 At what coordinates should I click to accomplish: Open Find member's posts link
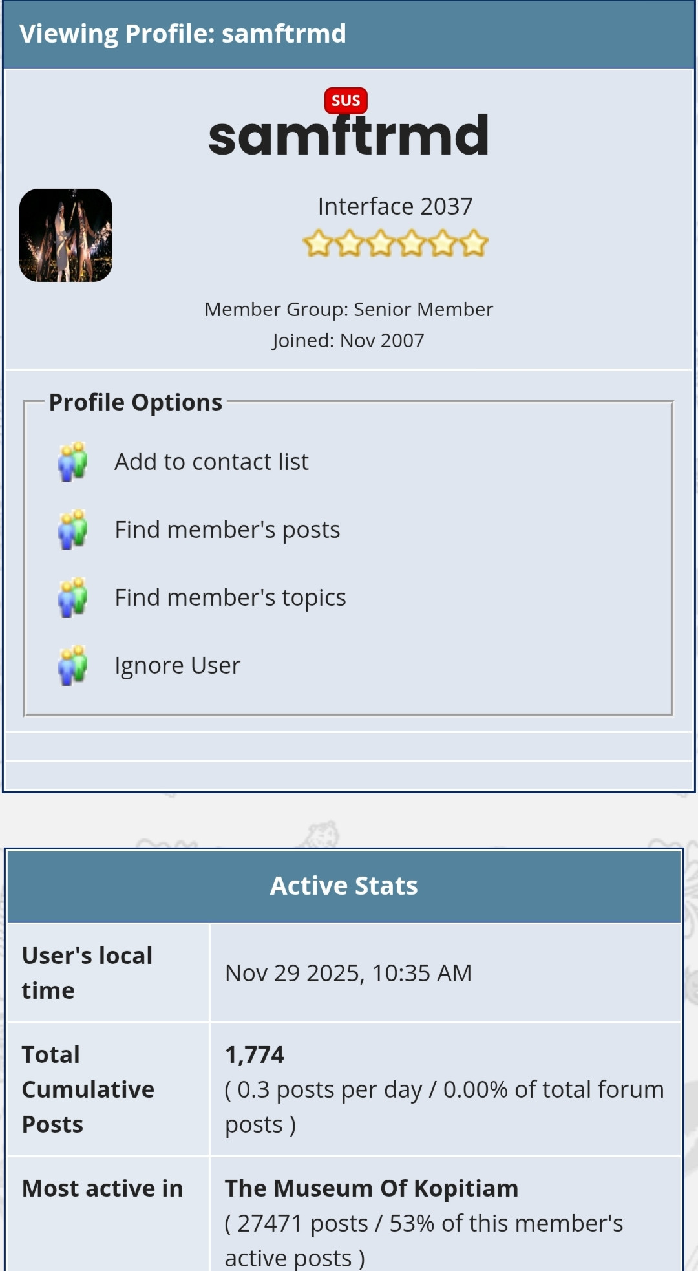[x=227, y=529]
